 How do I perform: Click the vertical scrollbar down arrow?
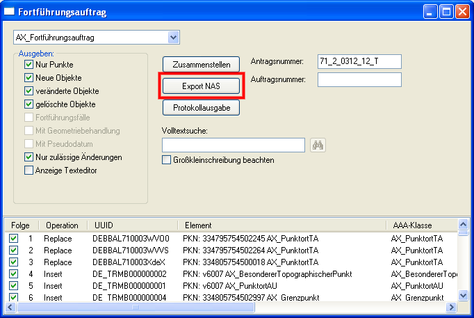461,294
